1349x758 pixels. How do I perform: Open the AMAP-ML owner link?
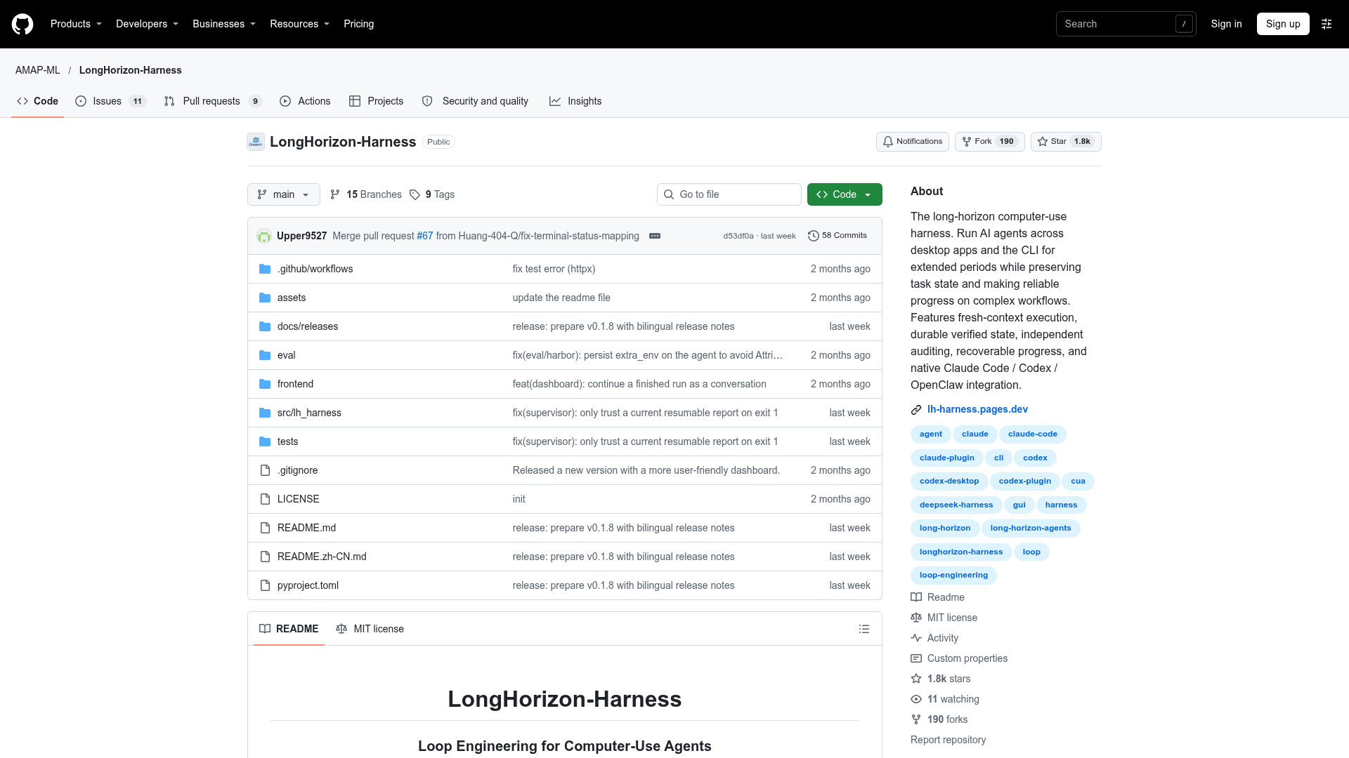(x=38, y=70)
